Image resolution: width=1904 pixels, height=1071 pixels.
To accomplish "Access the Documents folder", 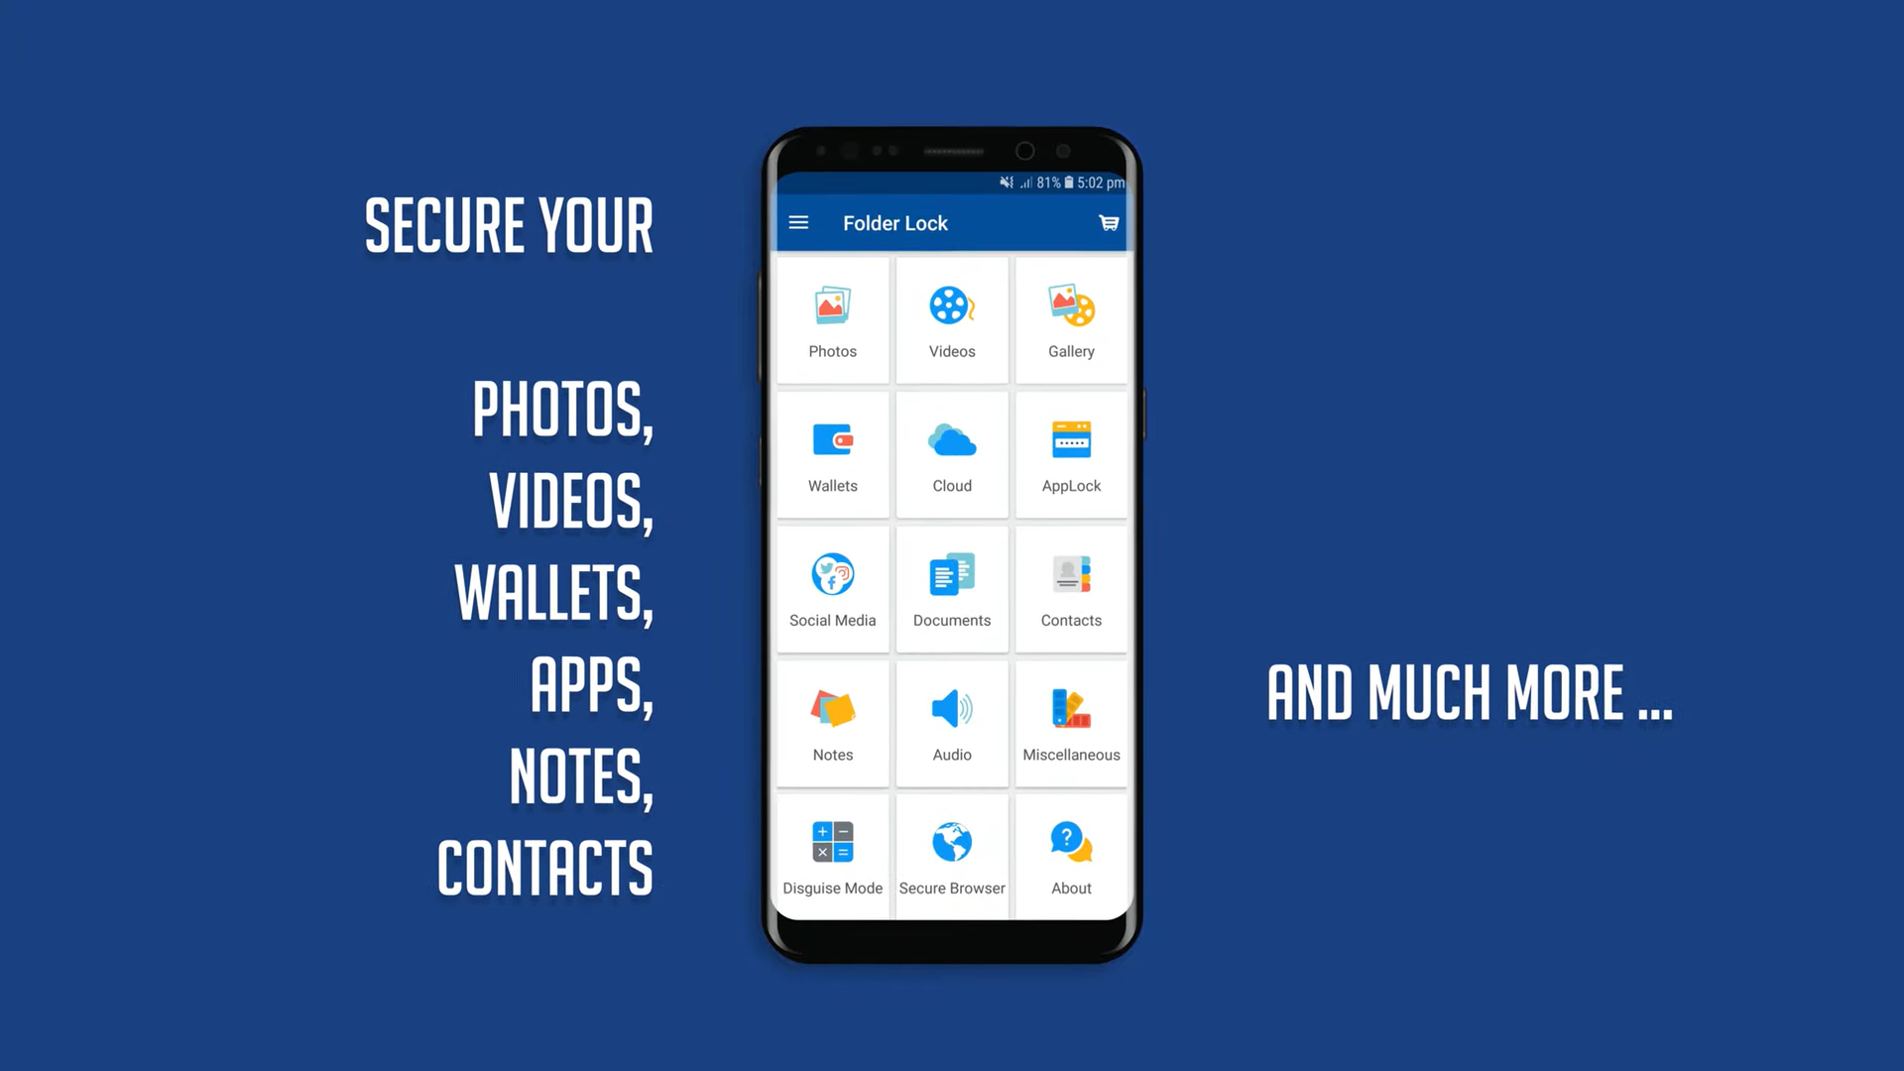I will click(x=952, y=588).
